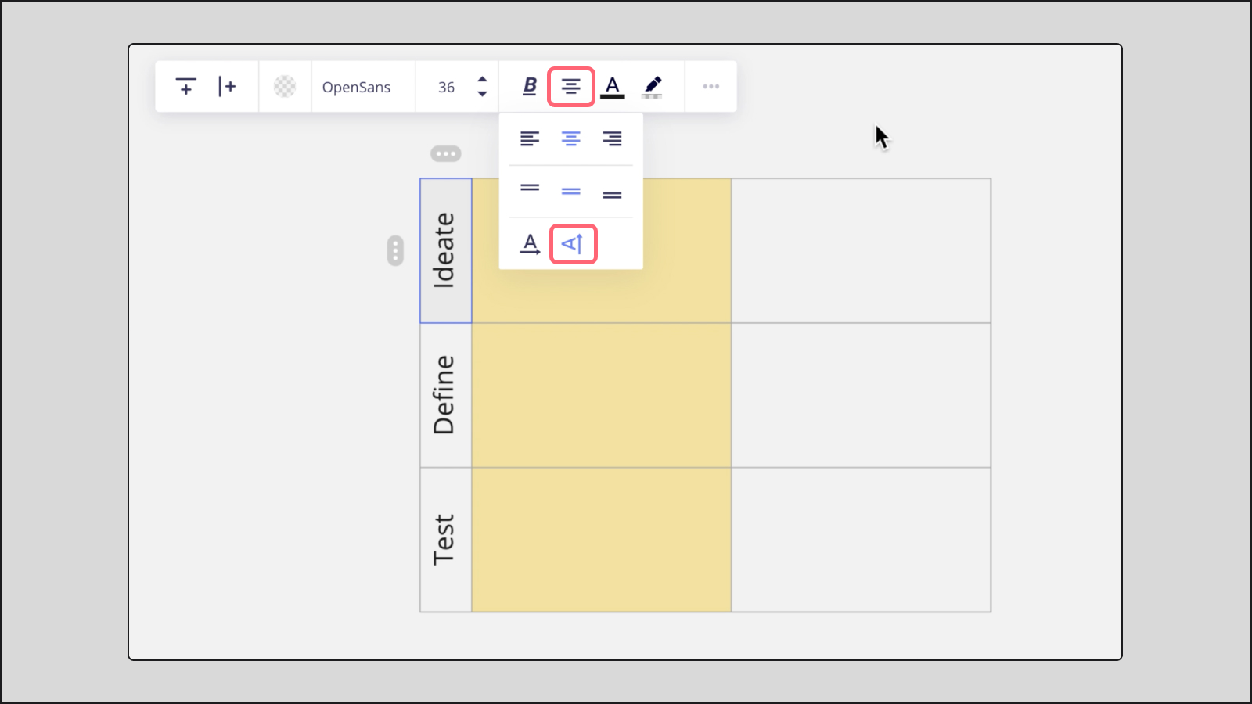Increase font size with the up arrow
Viewport: 1252px width, 704px height.
click(482, 79)
